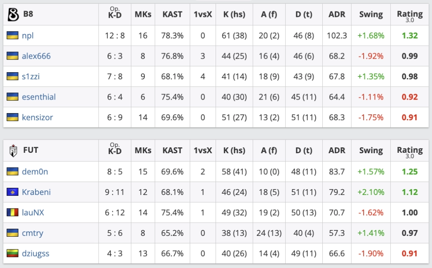Image resolution: width=432 pixels, height=268 pixels.
Task: Open cmtry player page
Action: pos(32,233)
